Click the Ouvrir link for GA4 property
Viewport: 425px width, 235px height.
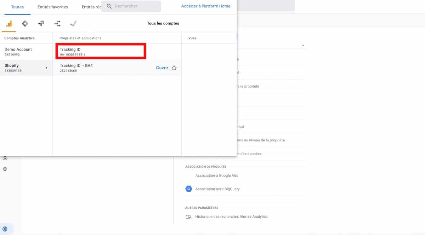162,68
